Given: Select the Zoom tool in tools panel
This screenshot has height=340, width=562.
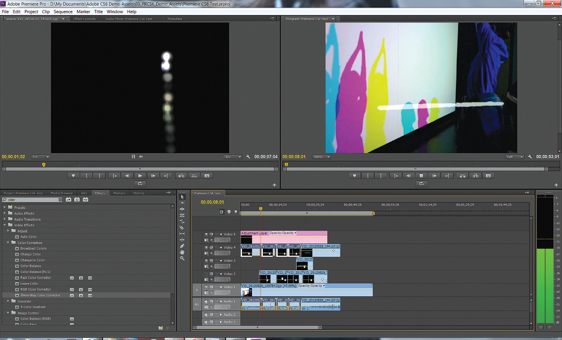Looking at the screenshot, I should click(x=182, y=258).
